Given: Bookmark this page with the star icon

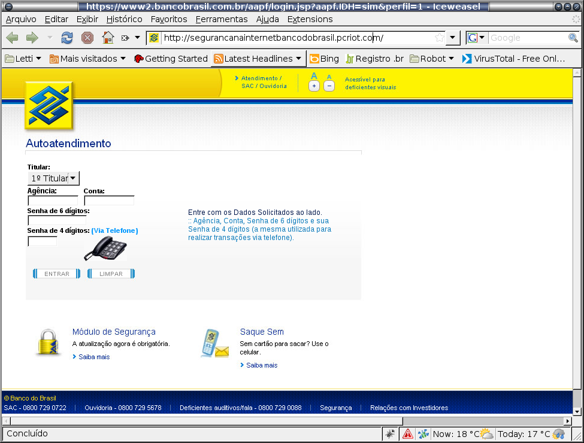Looking at the screenshot, I should pos(440,38).
